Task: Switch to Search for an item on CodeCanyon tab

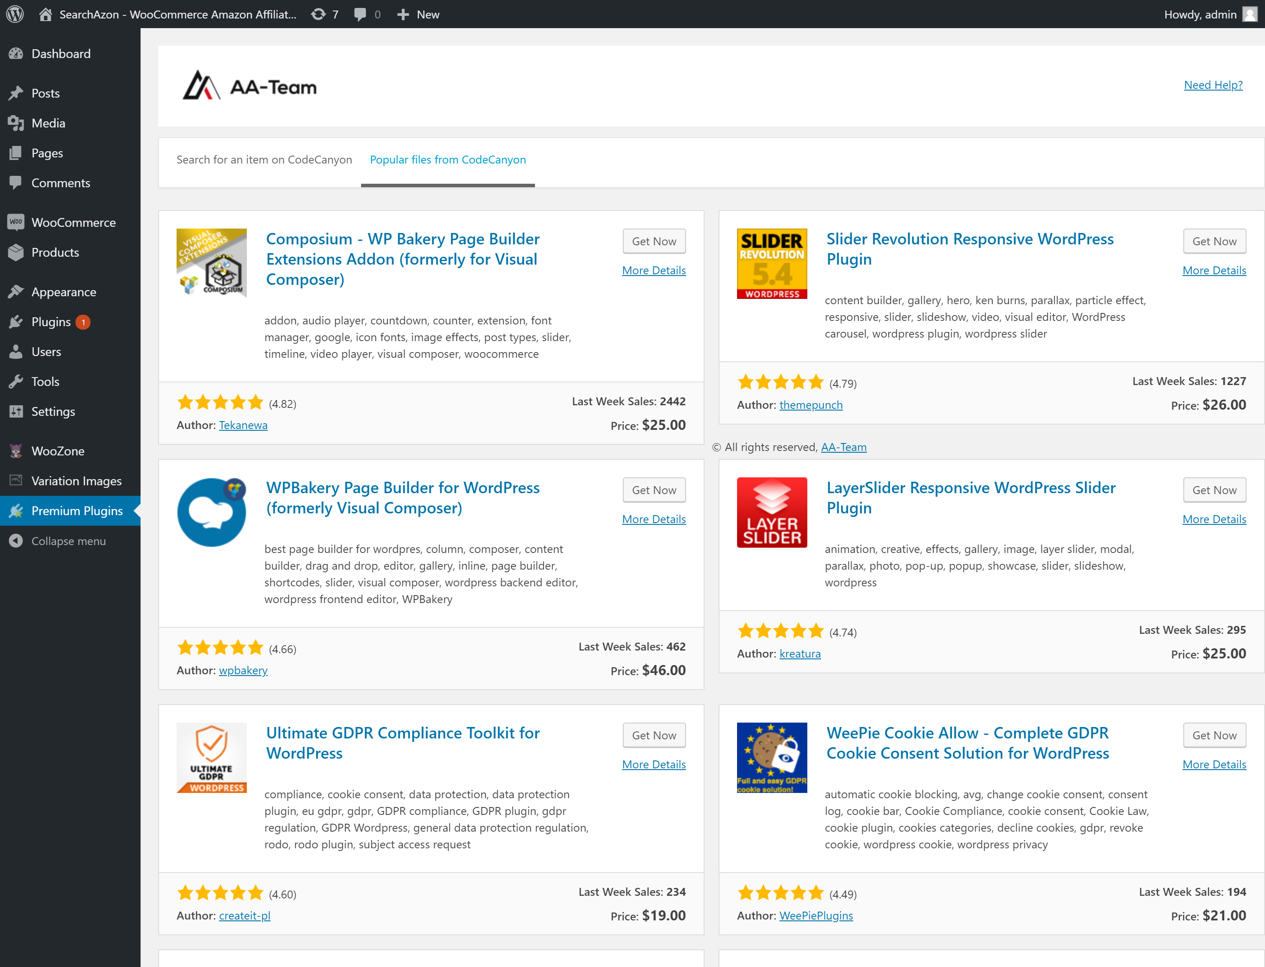Action: 264,160
